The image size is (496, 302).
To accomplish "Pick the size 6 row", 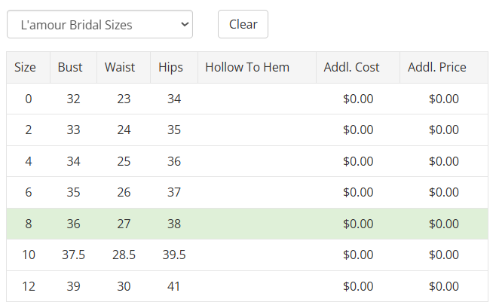I will 247,192.
